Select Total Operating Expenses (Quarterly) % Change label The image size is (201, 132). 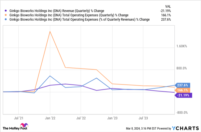click(69, 15)
